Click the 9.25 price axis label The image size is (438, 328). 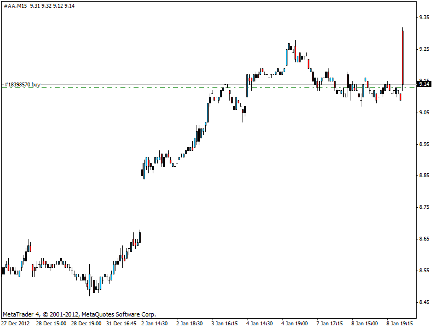[424, 49]
